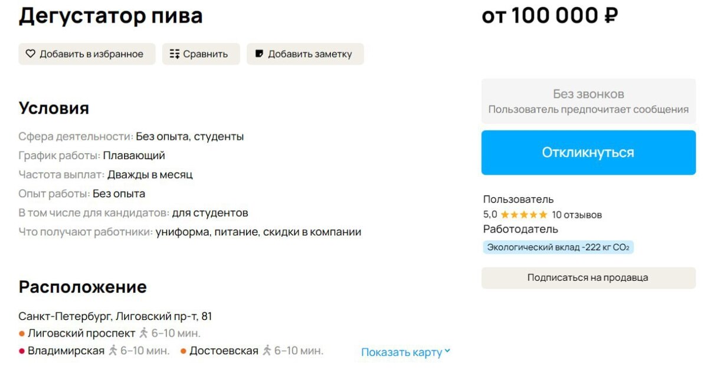Toggle Сравнить for this vacancy

pos(201,54)
